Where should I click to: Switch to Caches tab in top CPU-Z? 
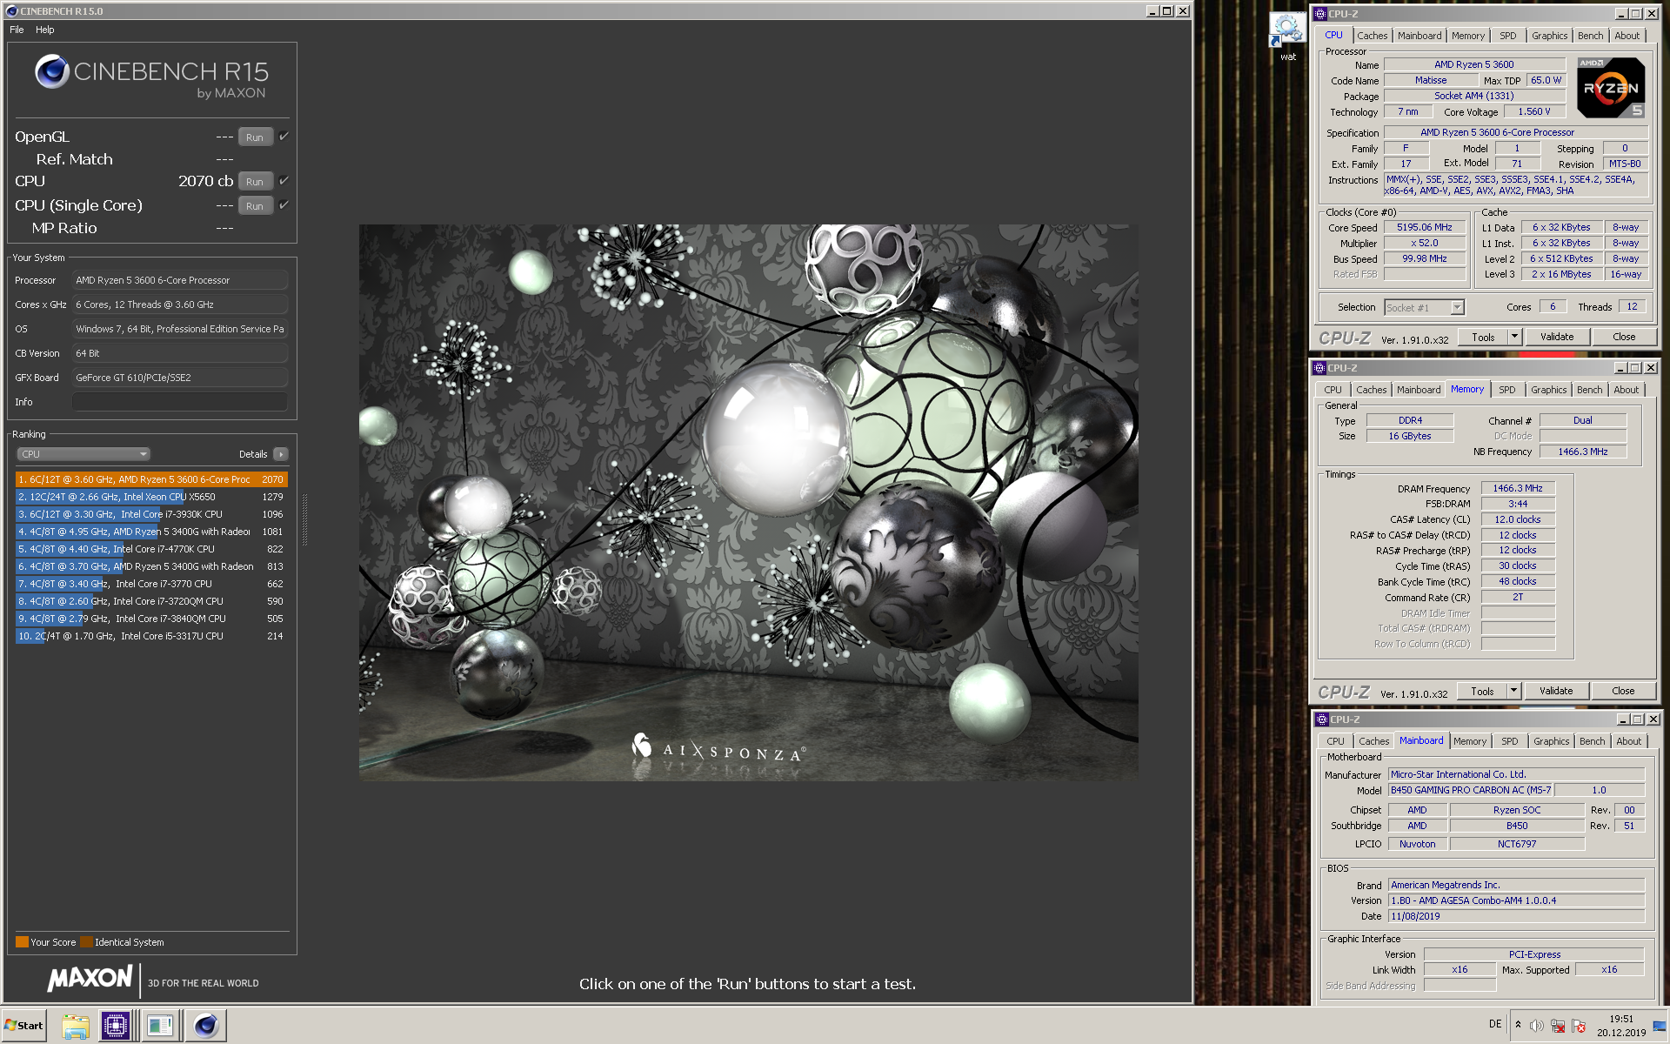click(x=1372, y=36)
